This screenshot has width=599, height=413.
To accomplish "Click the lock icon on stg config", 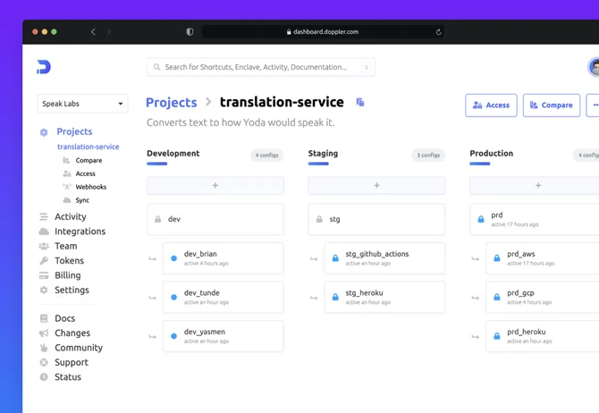I will click(x=319, y=219).
